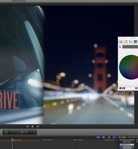The image size is (138, 149).
Task: Switch to the image palettes tab in Colors window
Action: pyautogui.click(x=135, y=41)
